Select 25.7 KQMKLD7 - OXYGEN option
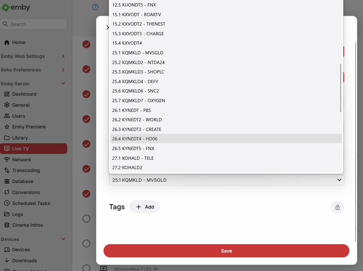Screen dimensions: 363x271 pos(226,101)
